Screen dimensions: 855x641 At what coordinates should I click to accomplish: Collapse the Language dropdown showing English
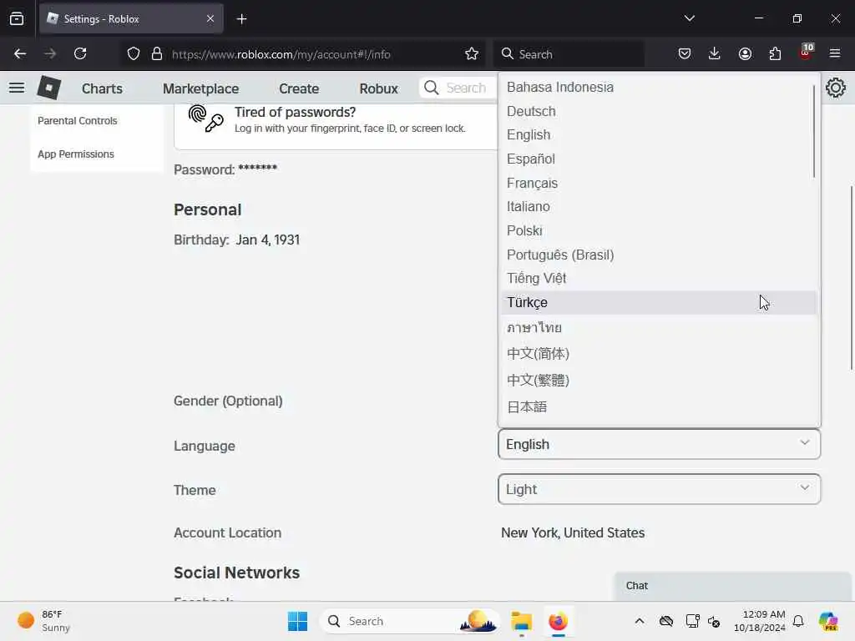659,444
